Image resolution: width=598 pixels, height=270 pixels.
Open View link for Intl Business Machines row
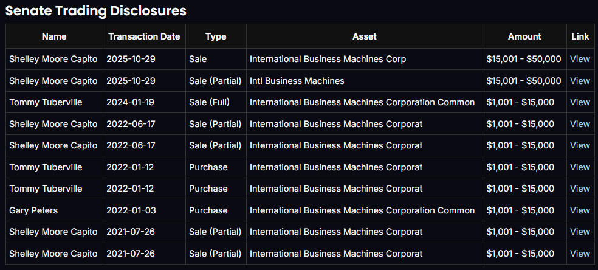pyautogui.click(x=580, y=81)
